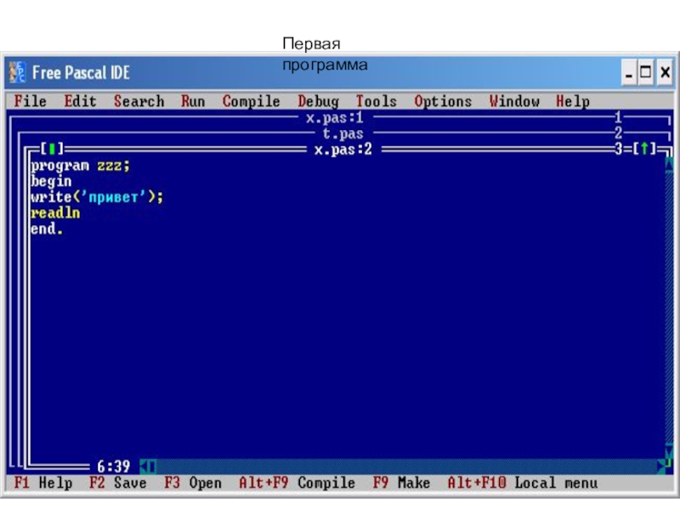Viewport: 680px width, 510px height.
Task: Open the File menu
Action: click(x=30, y=101)
